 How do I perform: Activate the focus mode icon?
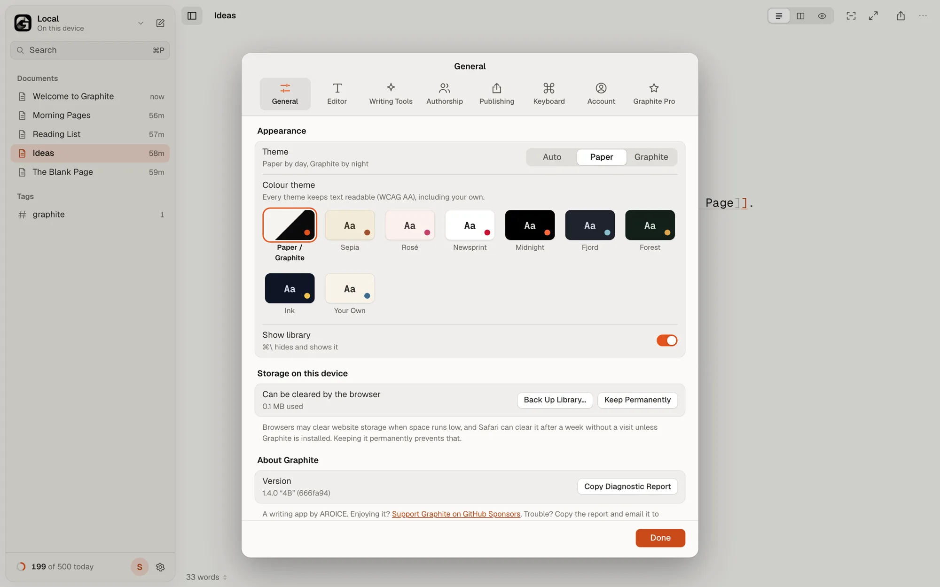851,16
